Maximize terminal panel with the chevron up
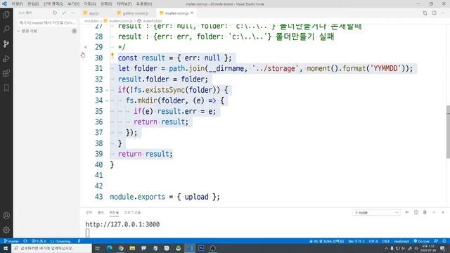This screenshot has height=253, width=450. [434, 212]
